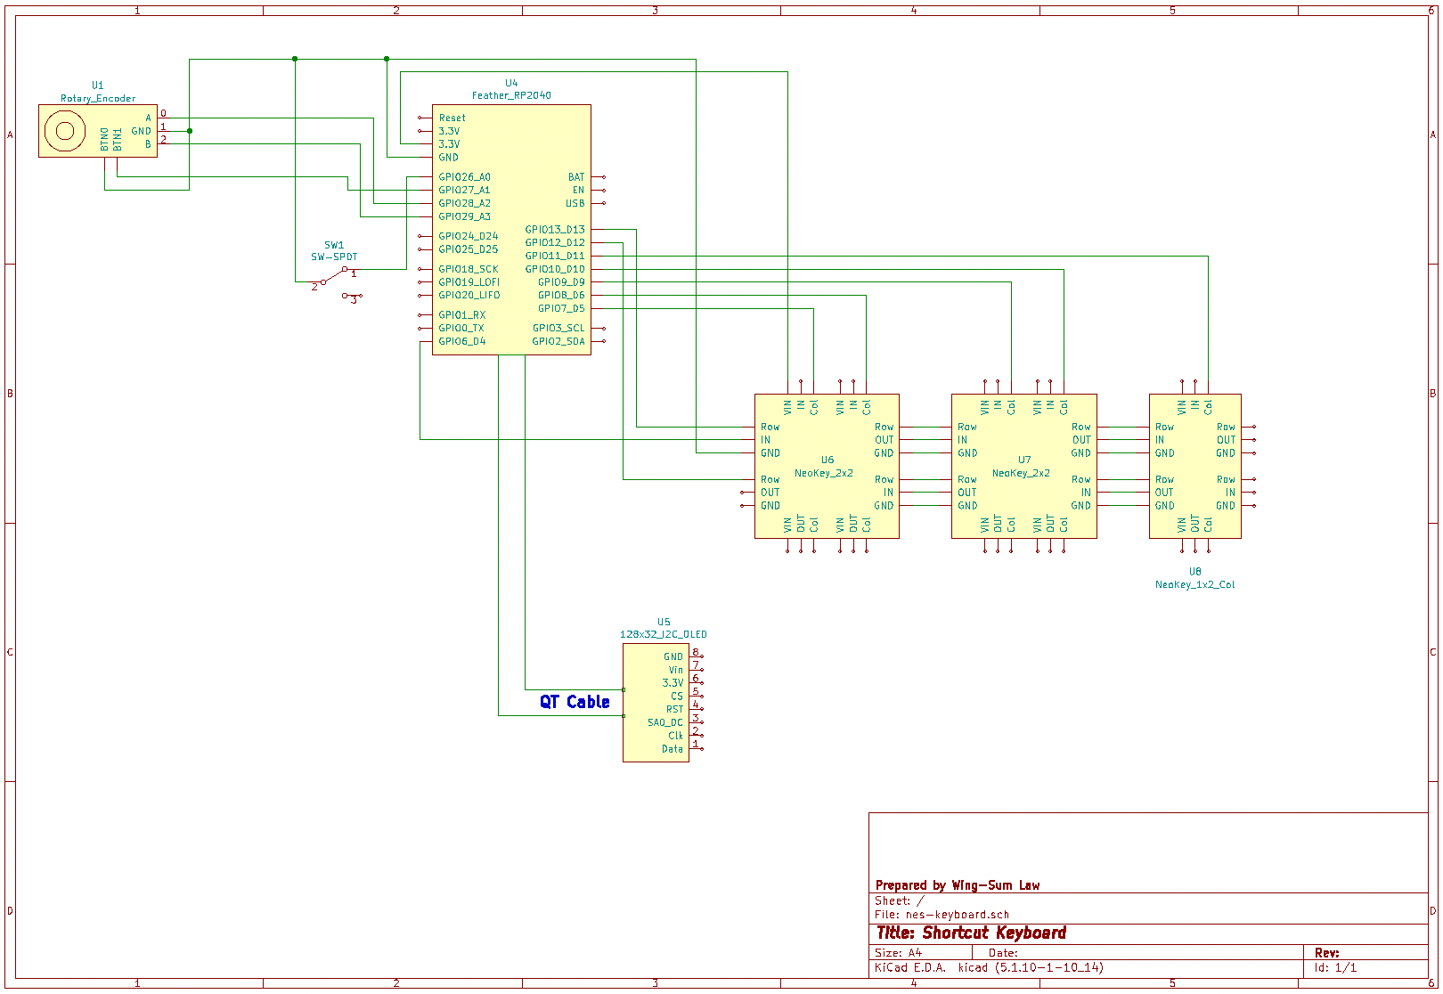
Task: Click the GPIO9_D9 pin label
Action: 561,282
